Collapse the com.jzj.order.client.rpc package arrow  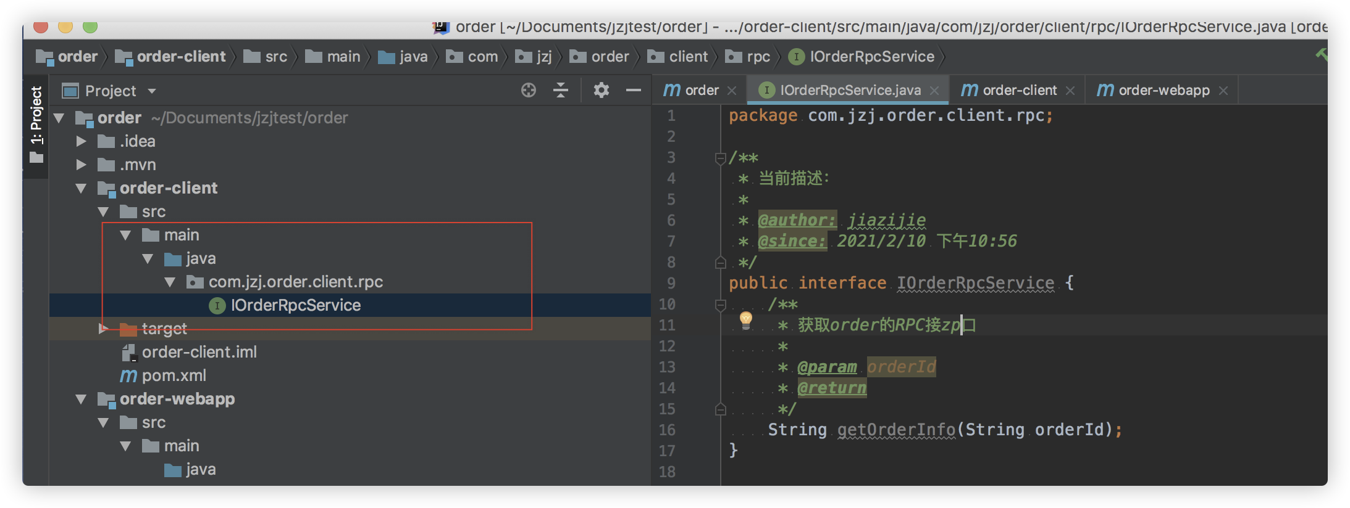170,282
